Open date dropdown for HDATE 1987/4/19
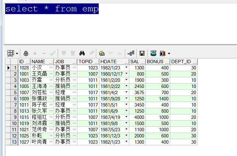Screen dimensions: 237x156 pos(126,117)
